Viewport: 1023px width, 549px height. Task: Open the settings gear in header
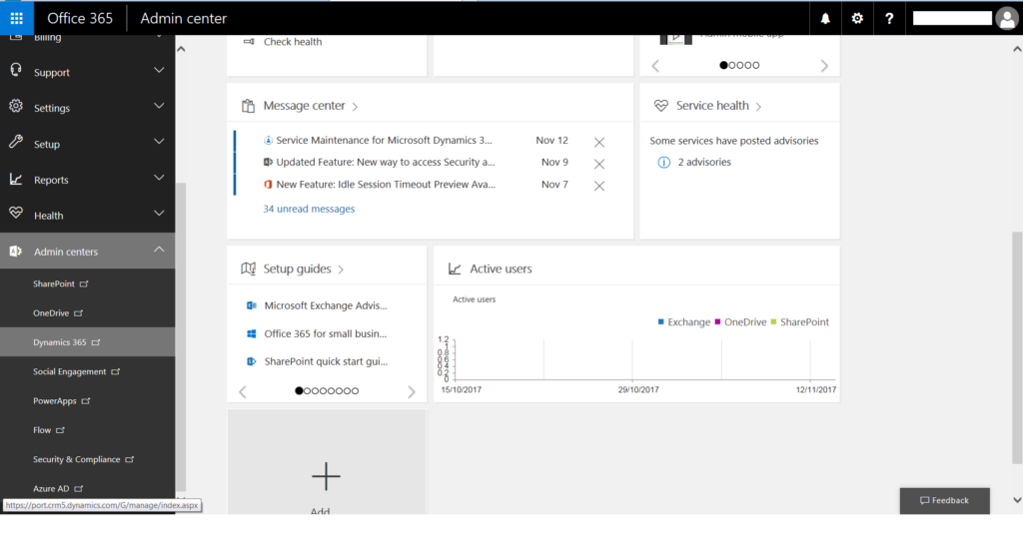coord(857,18)
